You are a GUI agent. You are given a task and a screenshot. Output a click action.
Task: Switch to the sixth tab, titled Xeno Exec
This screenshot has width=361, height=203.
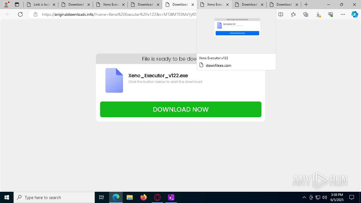coord(215,5)
